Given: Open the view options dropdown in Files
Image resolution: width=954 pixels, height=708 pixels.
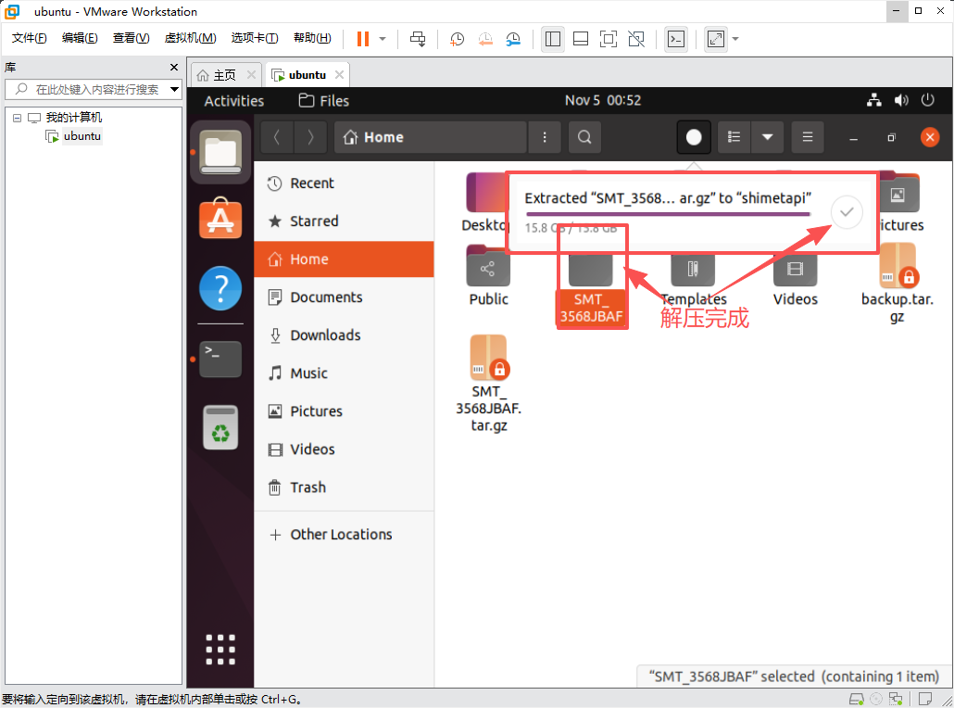Looking at the screenshot, I should click(x=767, y=137).
